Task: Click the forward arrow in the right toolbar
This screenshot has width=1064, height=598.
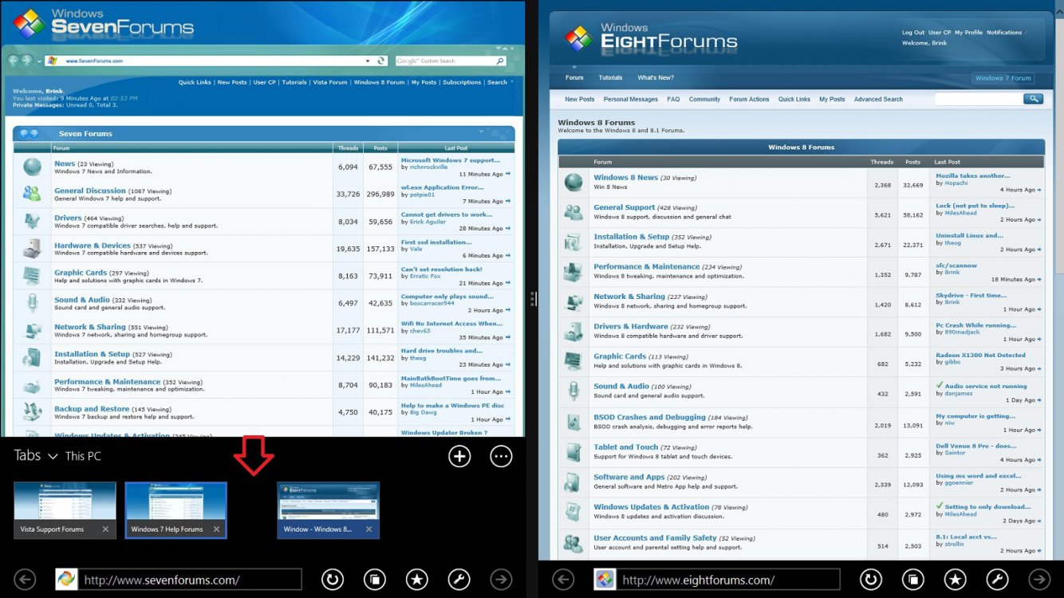Action: pos(1040,580)
